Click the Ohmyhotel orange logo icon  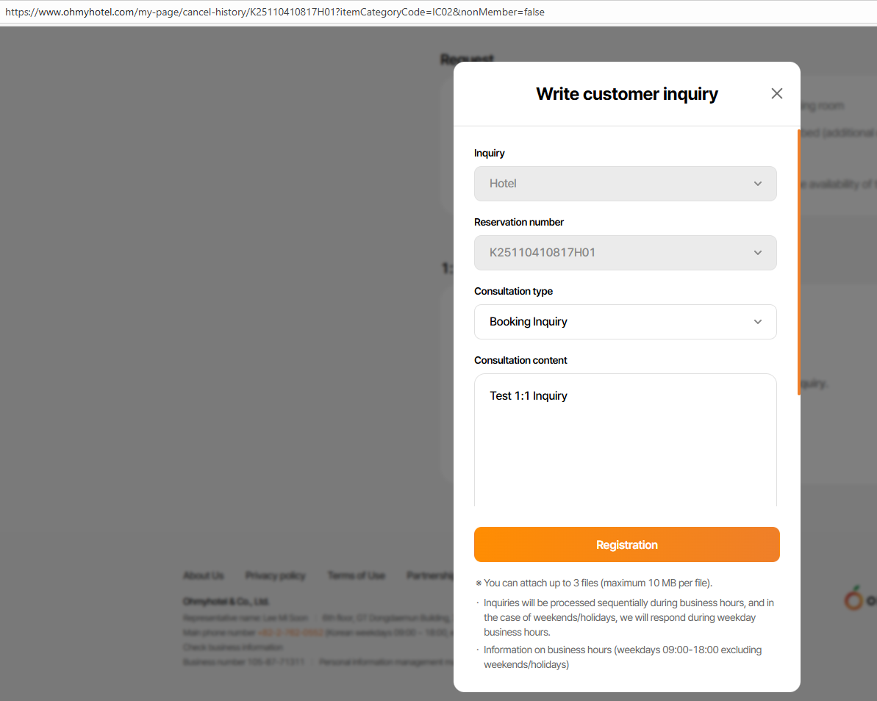coord(853,599)
